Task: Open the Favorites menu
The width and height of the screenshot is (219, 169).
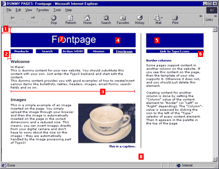Action: point(43,10)
